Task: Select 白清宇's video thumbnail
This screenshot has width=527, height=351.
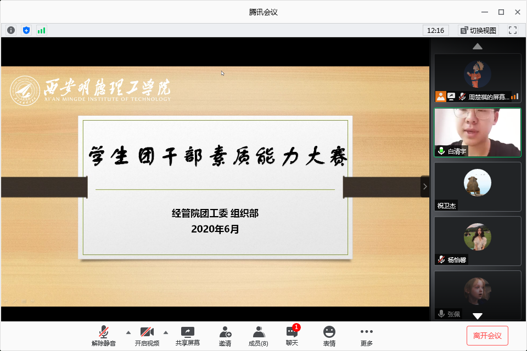Action: pyautogui.click(x=477, y=132)
